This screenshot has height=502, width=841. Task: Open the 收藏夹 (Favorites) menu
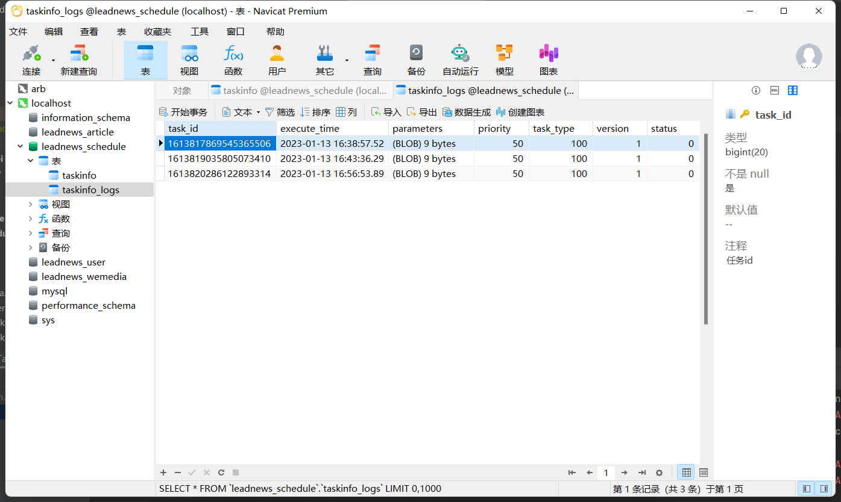[x=157, y=31]
